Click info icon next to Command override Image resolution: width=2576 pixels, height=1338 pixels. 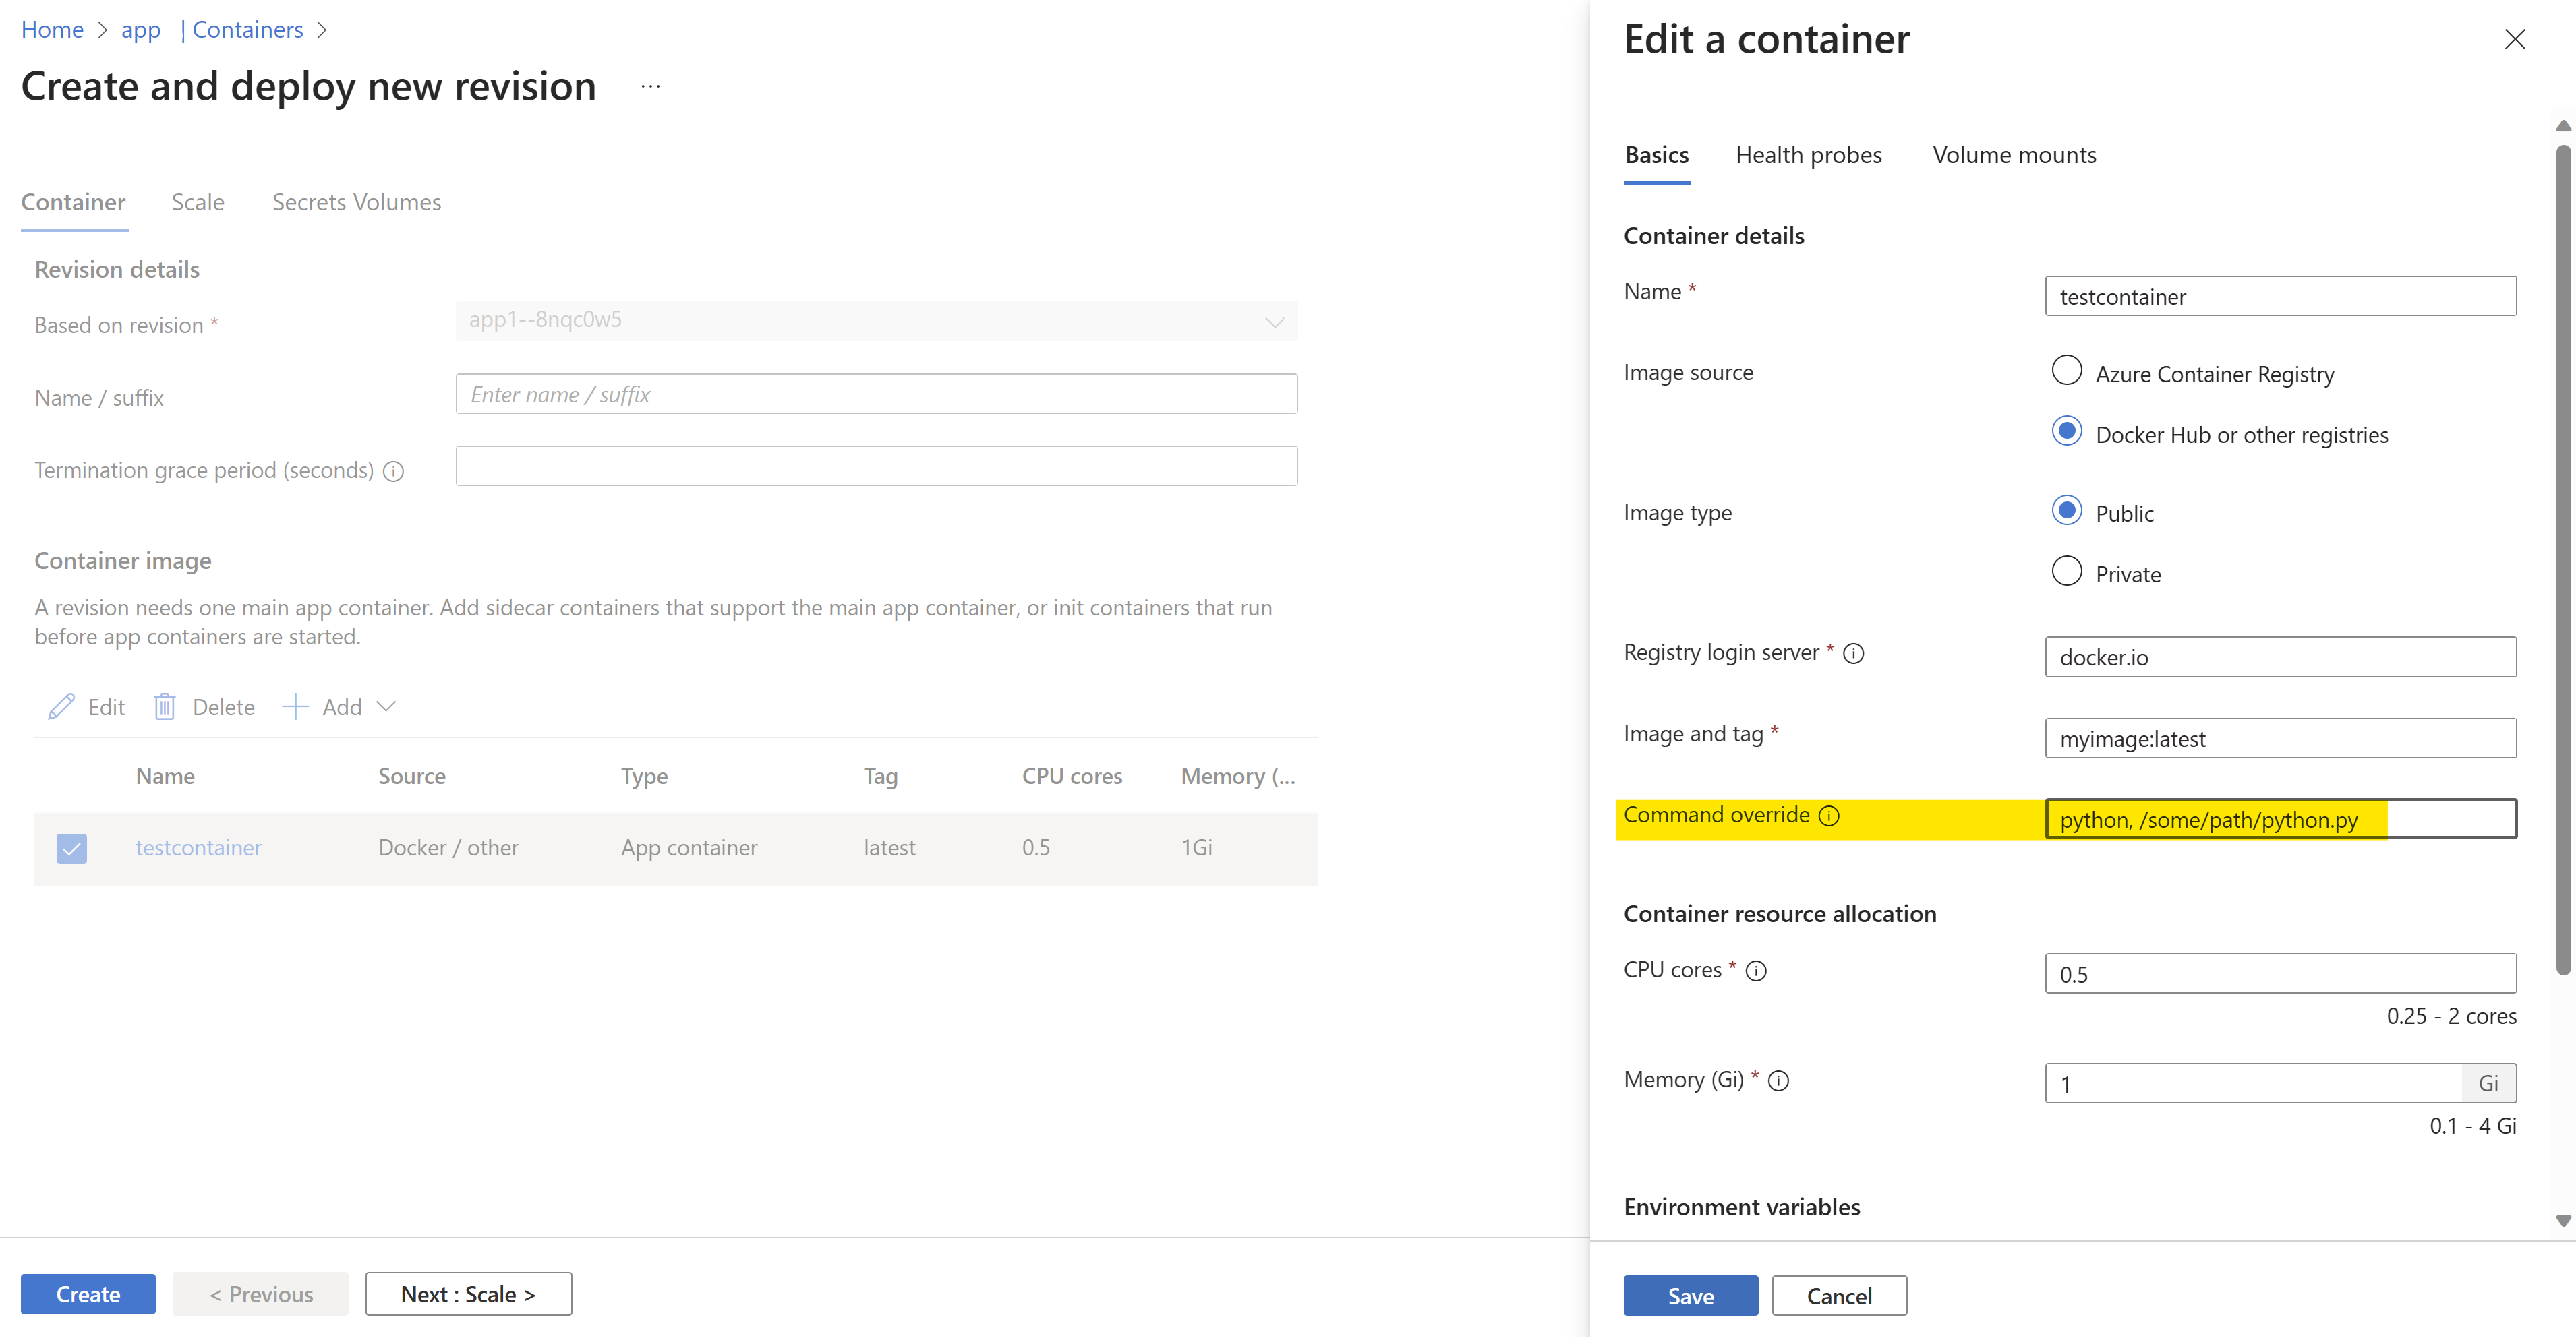pos(1829,816)
